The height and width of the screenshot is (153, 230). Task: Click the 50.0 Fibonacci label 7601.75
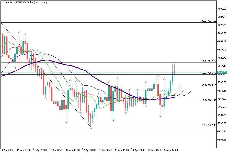pyautogui.click(x=209, y=73)
